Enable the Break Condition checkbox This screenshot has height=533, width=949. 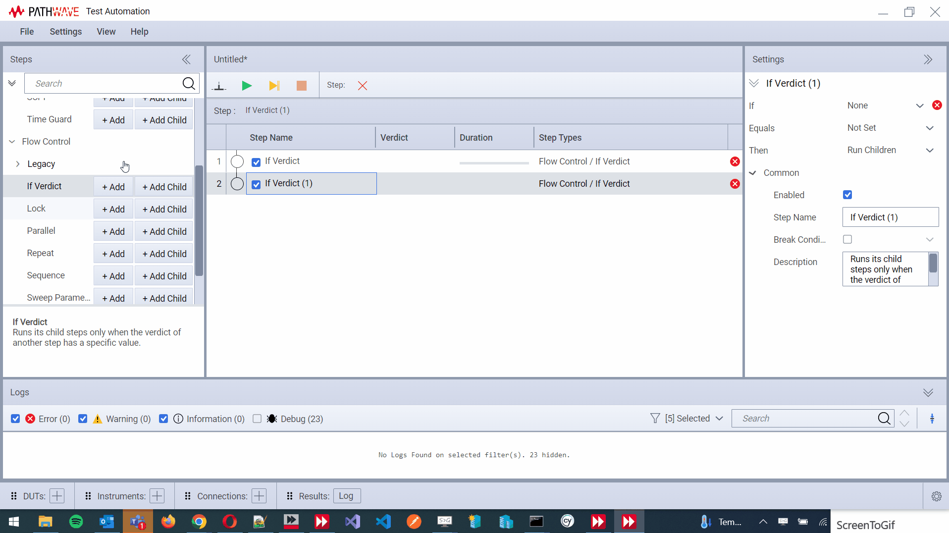pos(847,239)
